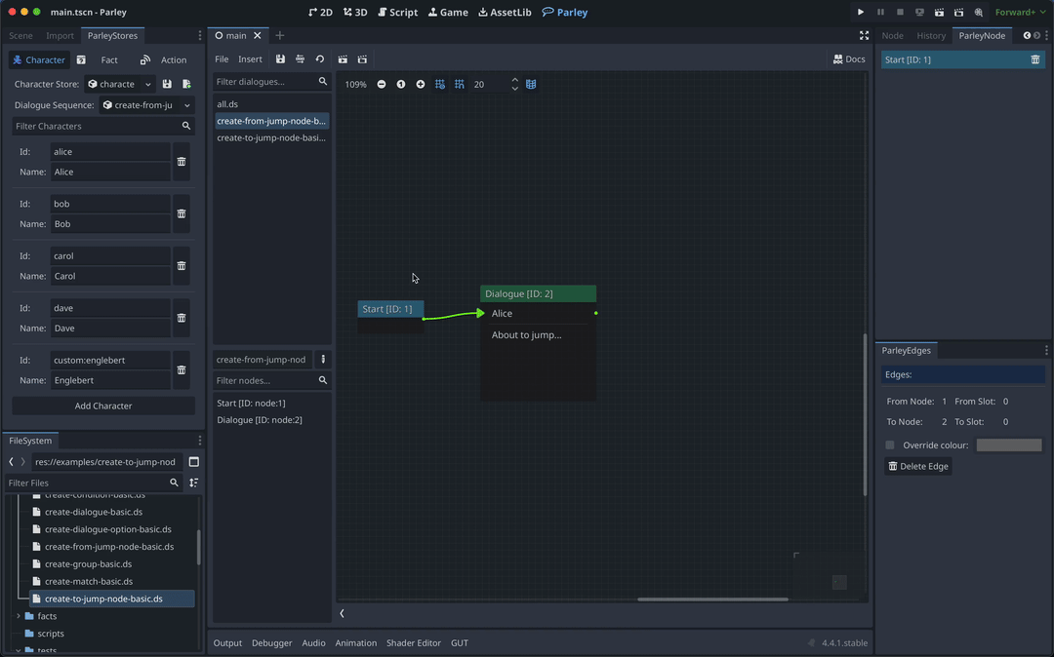Viewport: 1054px width, 657px height.
Task: Select create-to-jump-node-basic.ds in the dialogue list
Action: 271,137
